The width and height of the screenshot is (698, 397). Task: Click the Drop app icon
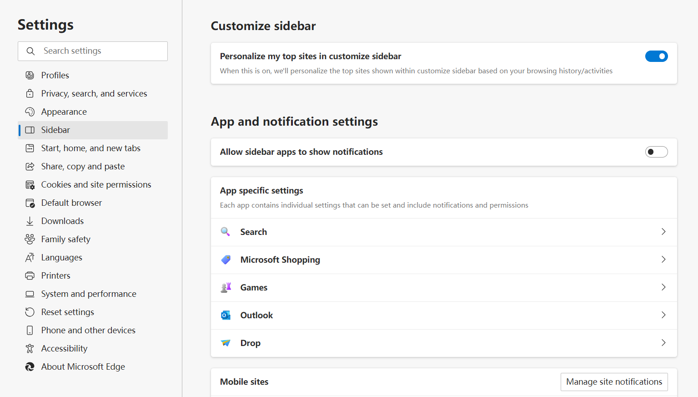click(226, 343)
